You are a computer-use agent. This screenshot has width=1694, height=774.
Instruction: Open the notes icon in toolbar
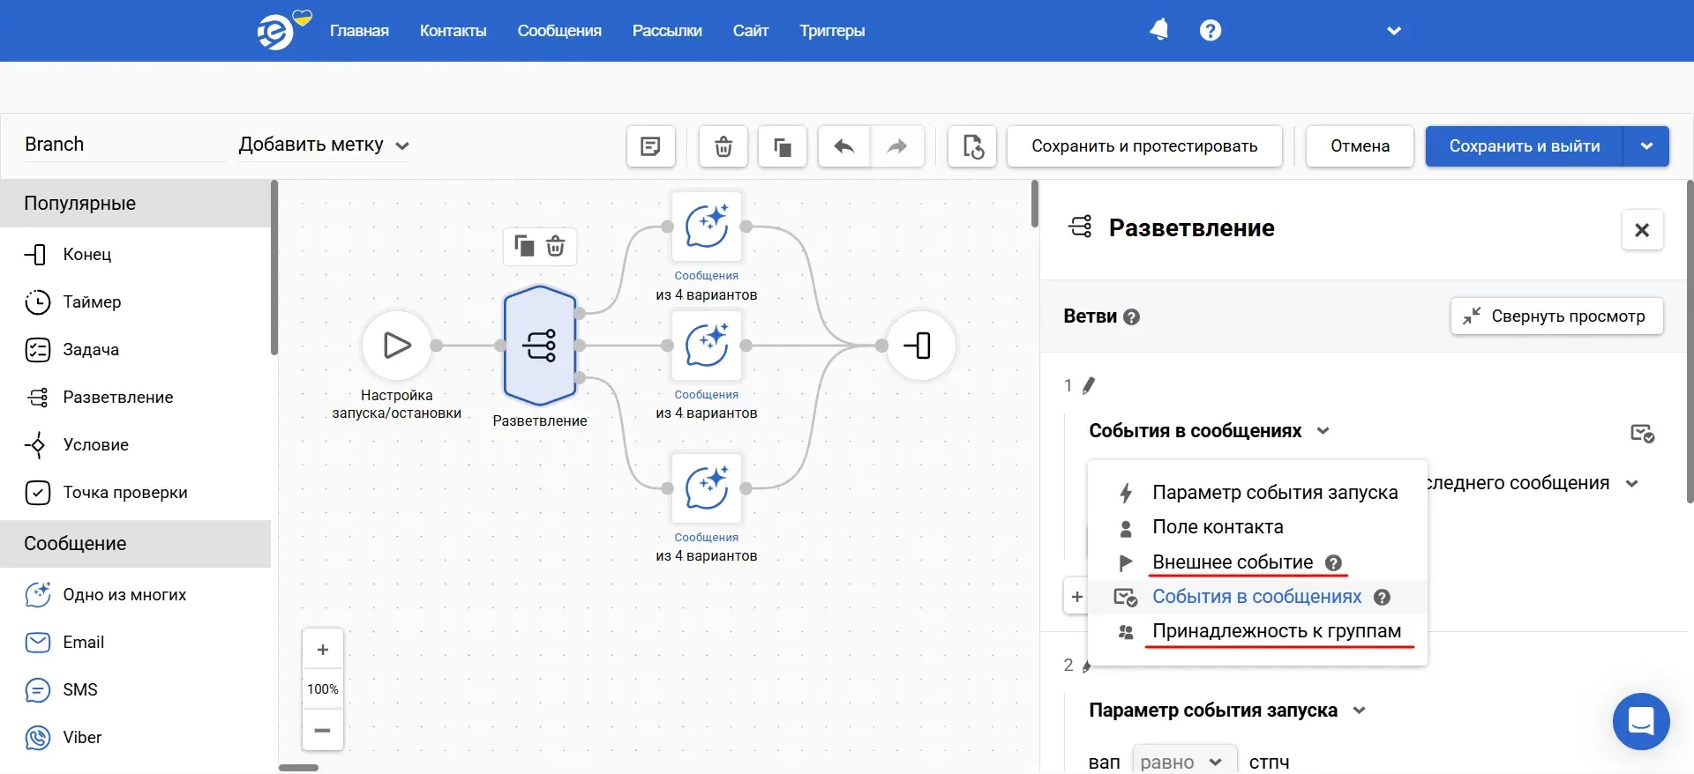coord(650,146)
